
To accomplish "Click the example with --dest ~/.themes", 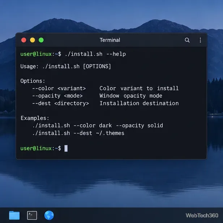I will 78,133.
